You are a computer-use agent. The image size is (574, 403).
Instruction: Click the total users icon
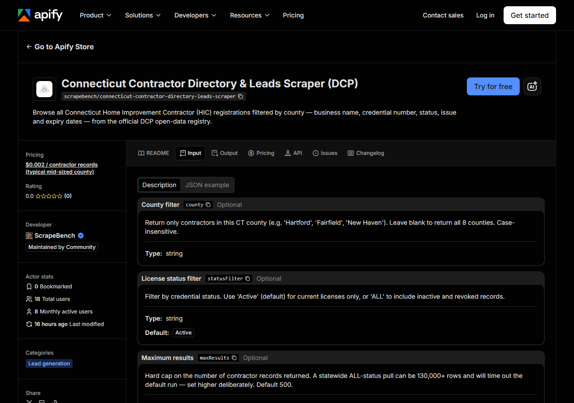click(29, 299)
